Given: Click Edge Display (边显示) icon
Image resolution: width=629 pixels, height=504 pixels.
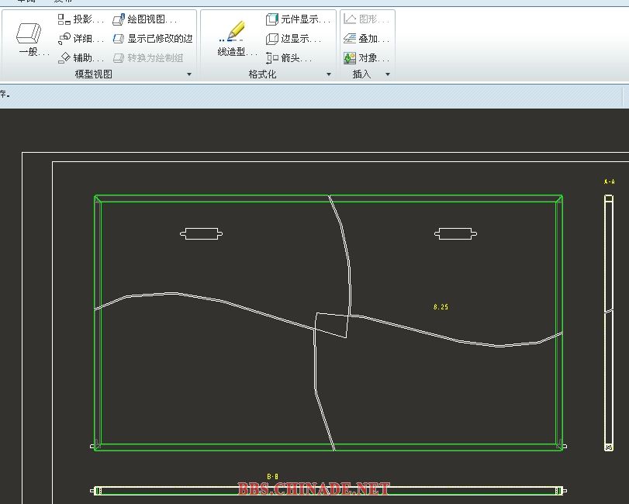Looking at the screenshot, I should point(272,39).
